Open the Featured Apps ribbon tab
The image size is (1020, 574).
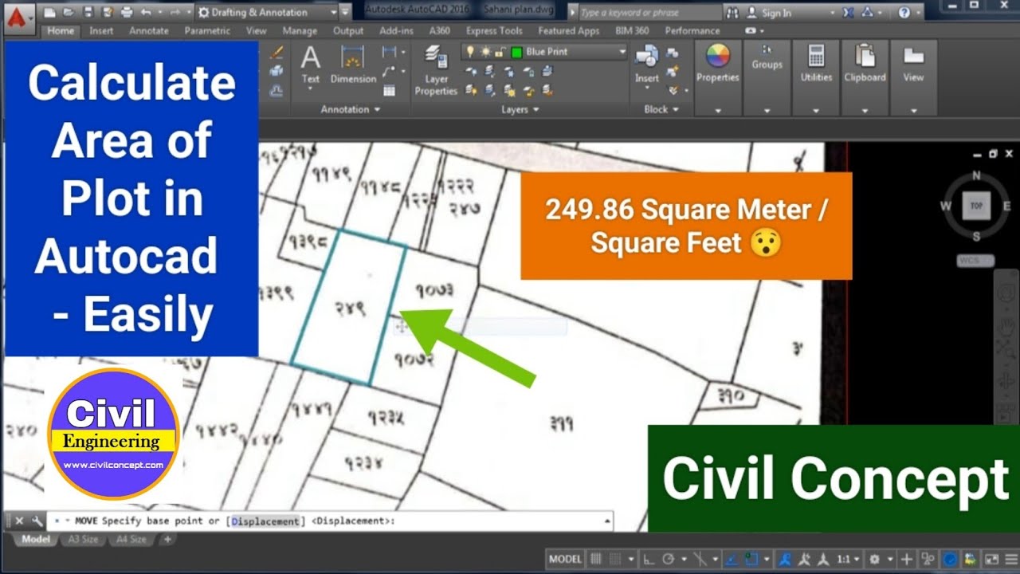point(569,31)
